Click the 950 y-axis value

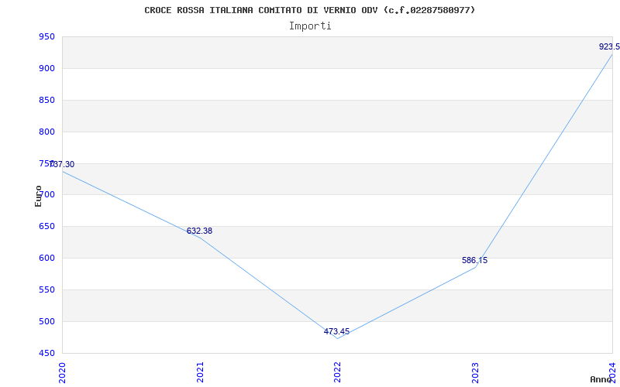click(46, 37)
